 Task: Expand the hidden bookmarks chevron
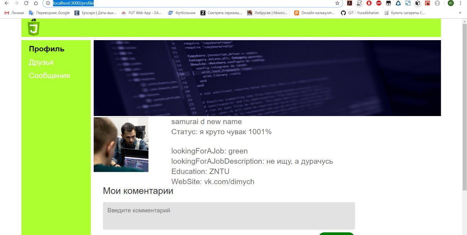460,13
